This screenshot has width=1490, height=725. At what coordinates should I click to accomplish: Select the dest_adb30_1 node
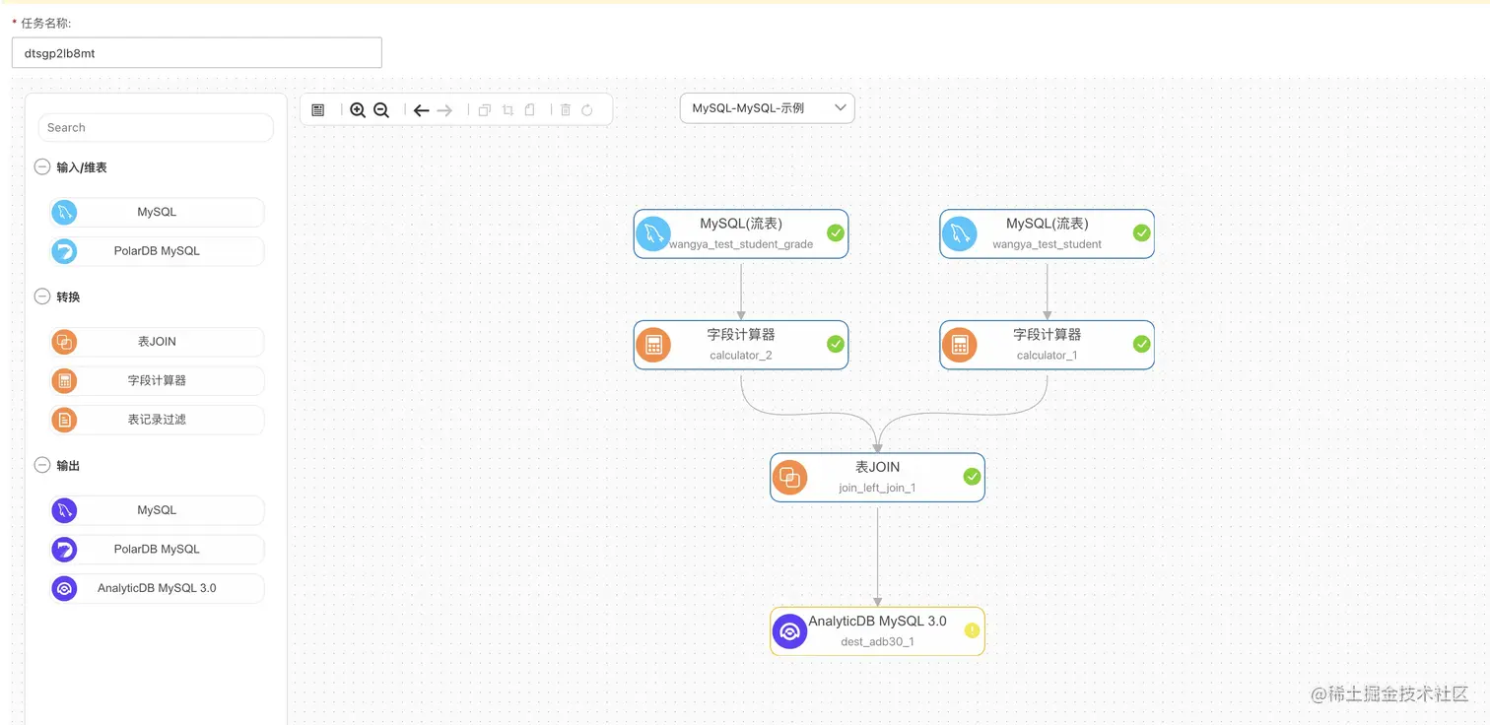point(877,630)
